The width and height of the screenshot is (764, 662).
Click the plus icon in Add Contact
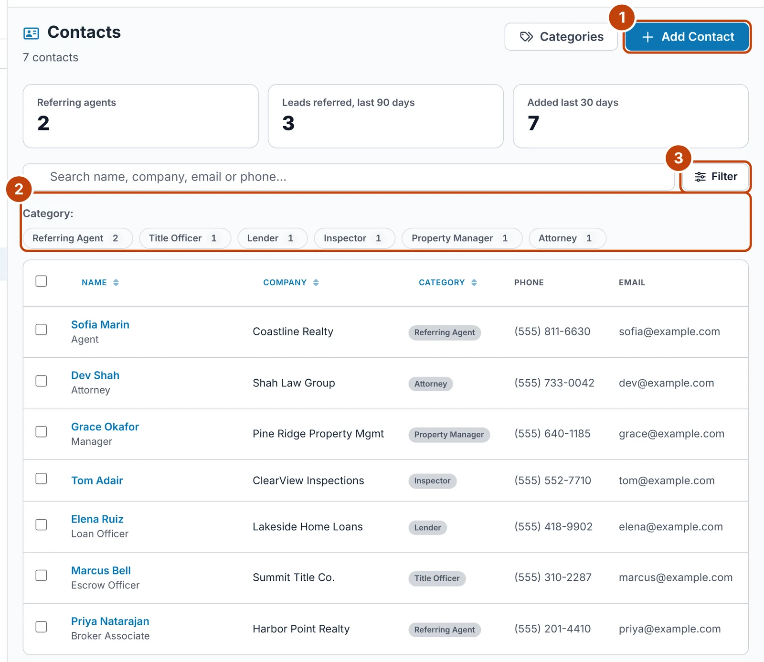(647, 37)
